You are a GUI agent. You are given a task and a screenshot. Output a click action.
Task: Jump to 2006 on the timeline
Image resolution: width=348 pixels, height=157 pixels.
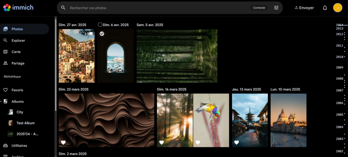340,103
